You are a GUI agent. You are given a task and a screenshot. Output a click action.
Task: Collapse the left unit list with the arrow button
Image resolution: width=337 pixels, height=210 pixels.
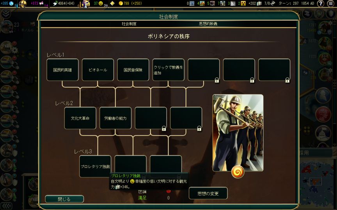6,206
